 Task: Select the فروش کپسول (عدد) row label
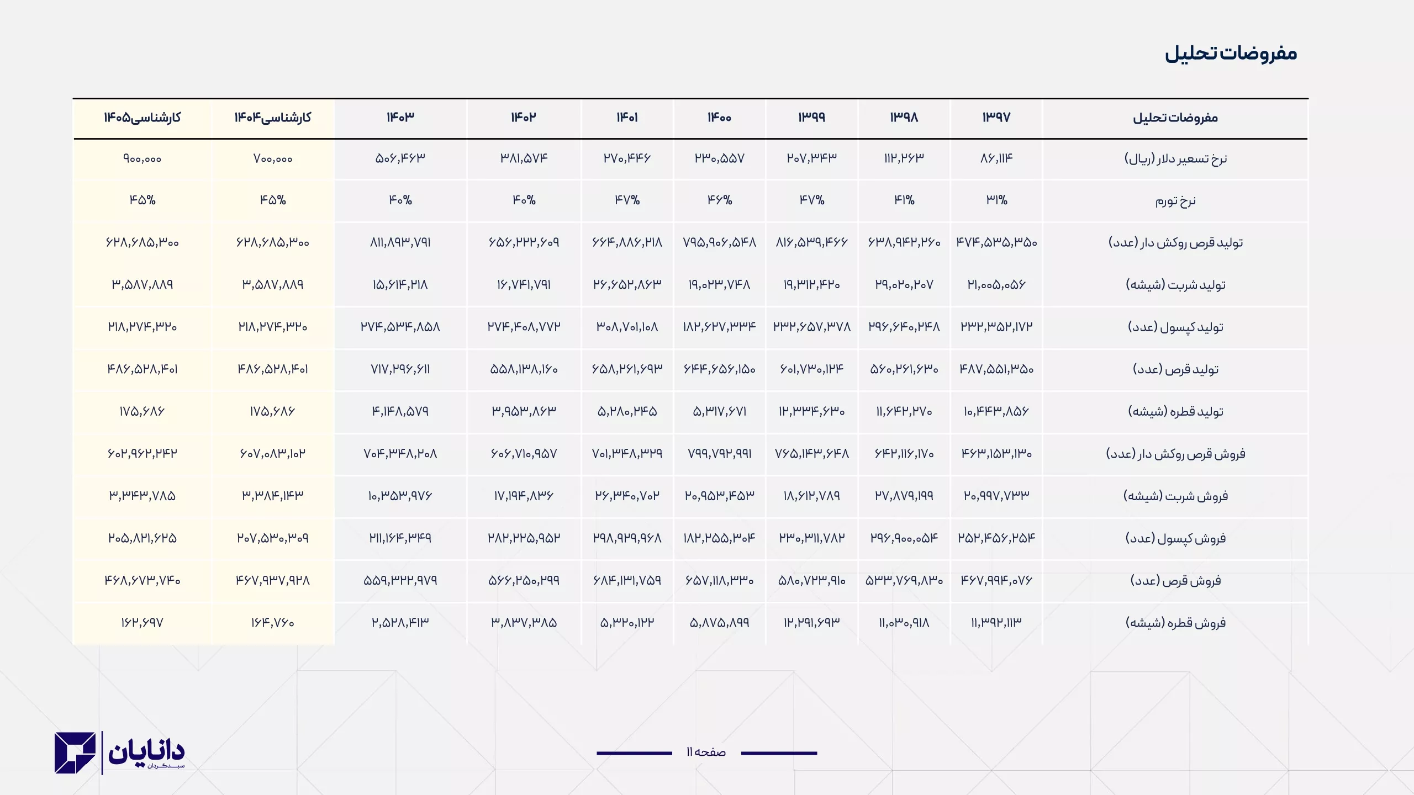(1175, 538)
